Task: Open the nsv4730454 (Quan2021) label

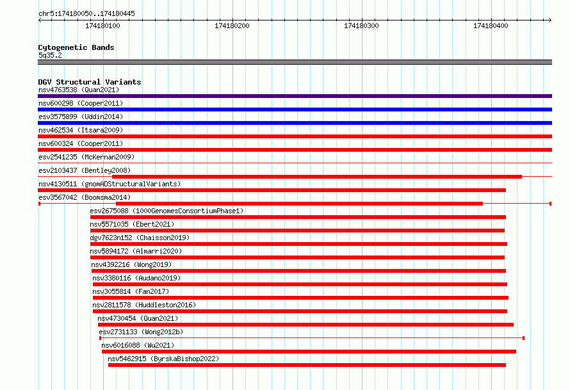Action: tap(138, 318)
